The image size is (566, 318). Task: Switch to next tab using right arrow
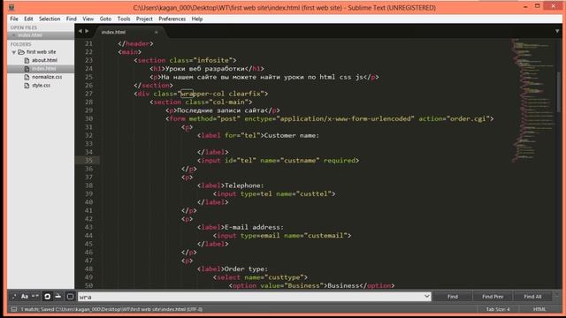tap(87, 32)
